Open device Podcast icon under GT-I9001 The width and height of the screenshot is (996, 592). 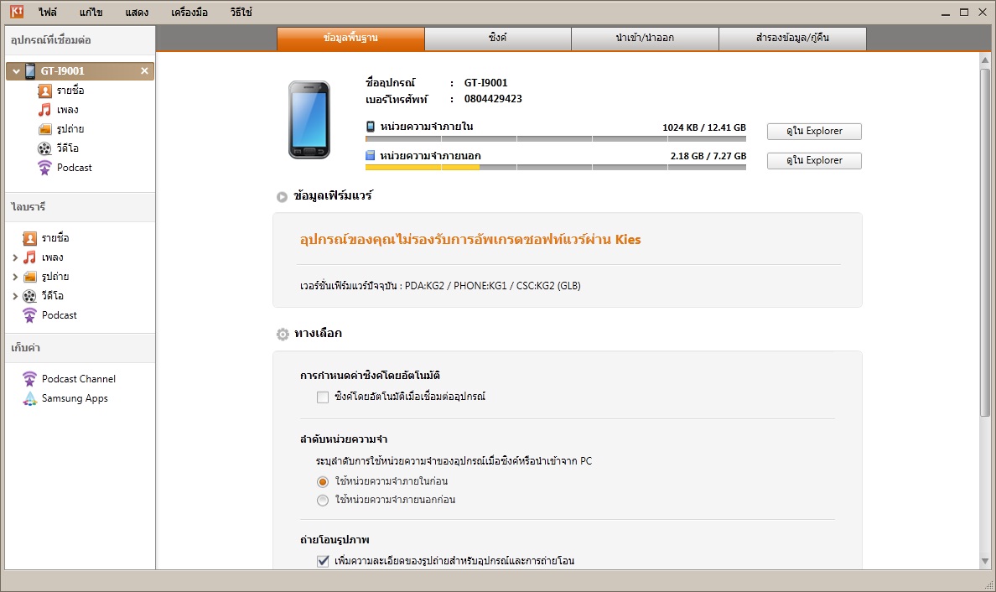(x=44, y=168)
